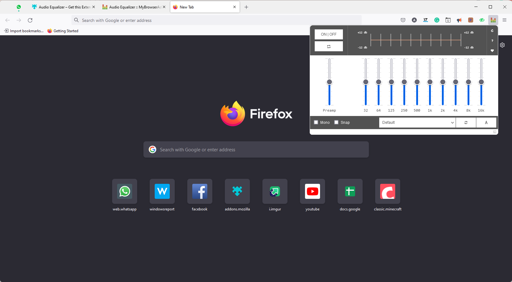This screenshot has width=512, height=282.
Task: Click the browser forward arrow
Action: [19, 20]
